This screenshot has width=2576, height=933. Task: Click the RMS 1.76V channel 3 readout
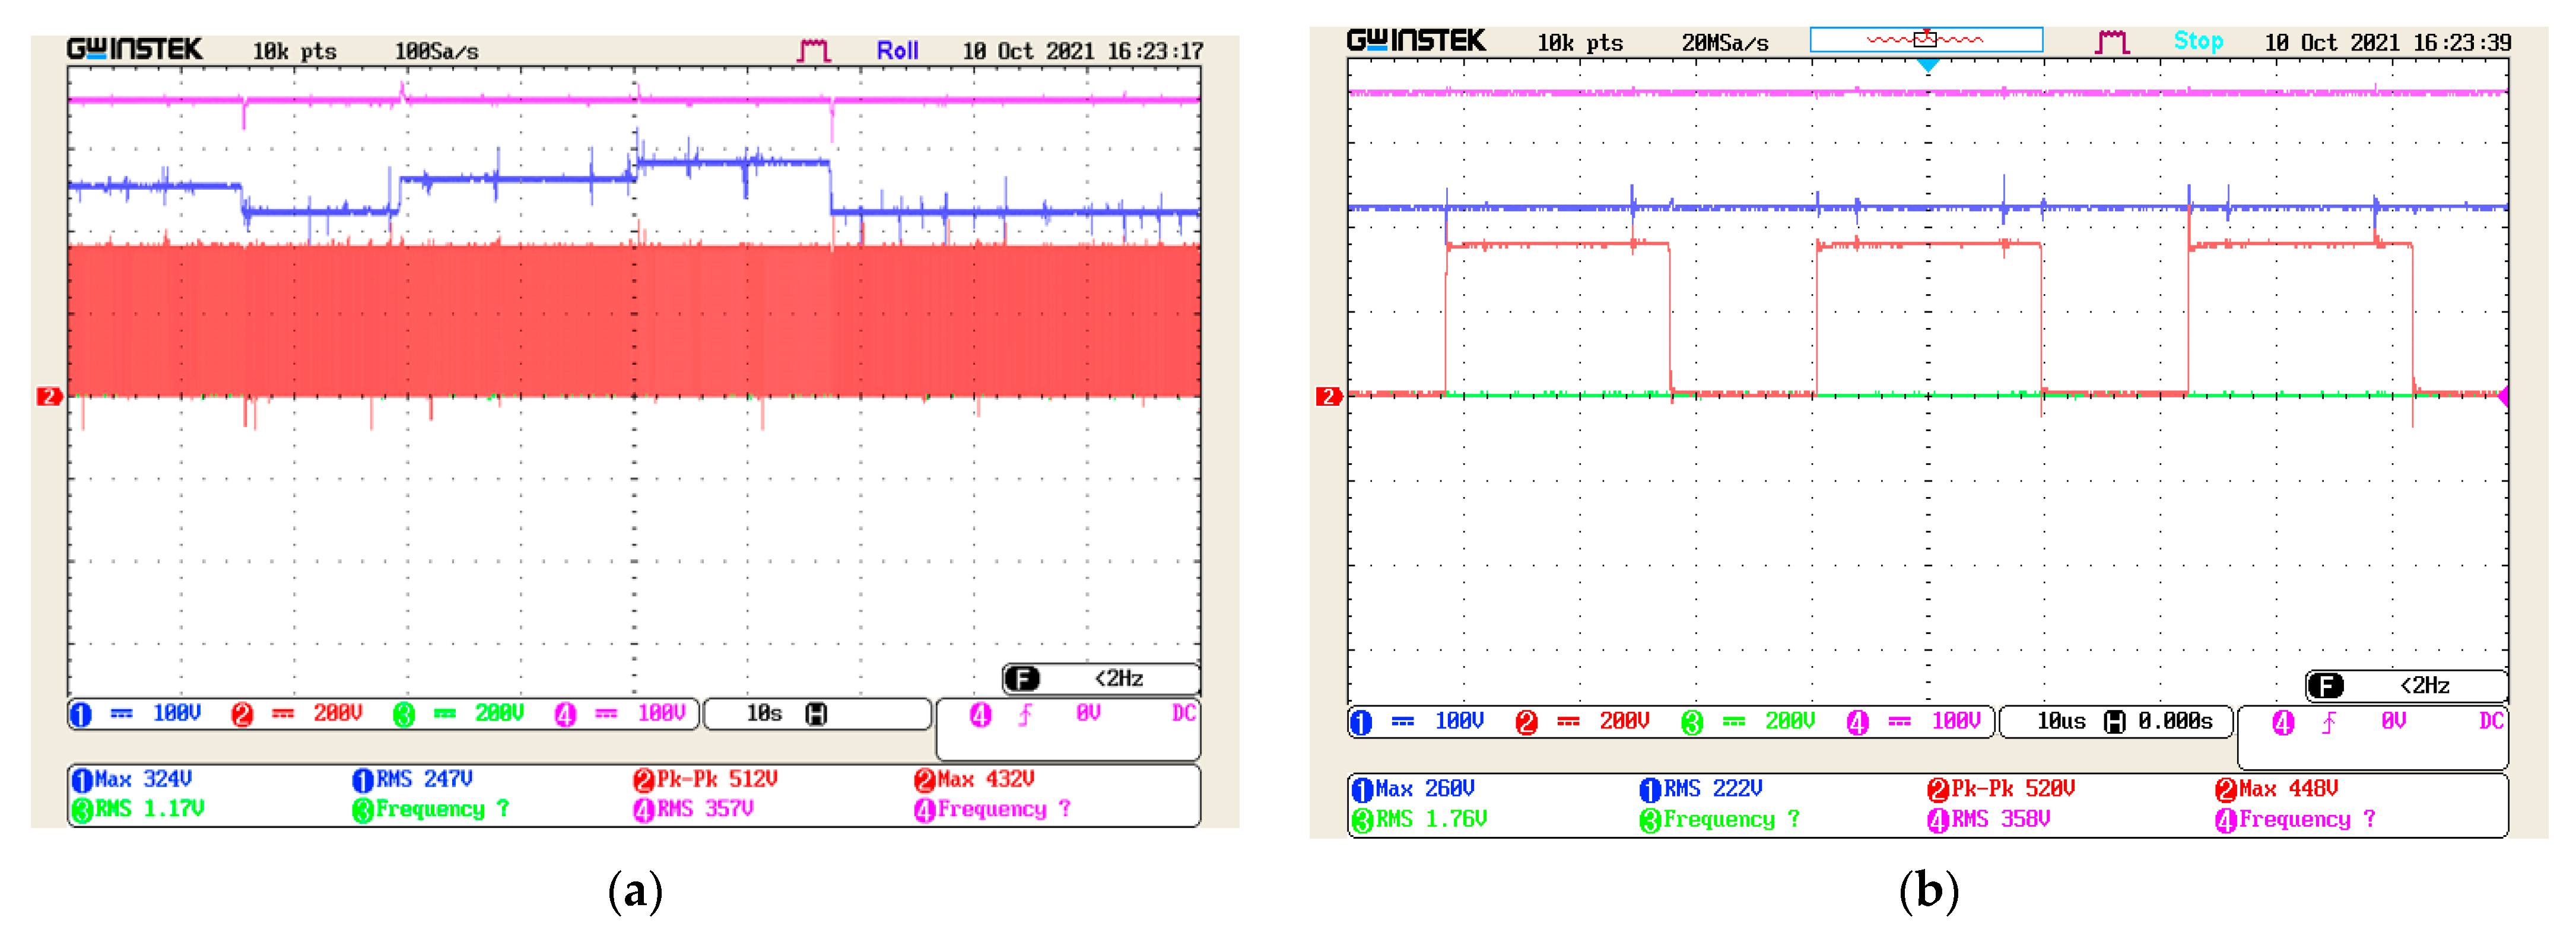pos(1419,819)
